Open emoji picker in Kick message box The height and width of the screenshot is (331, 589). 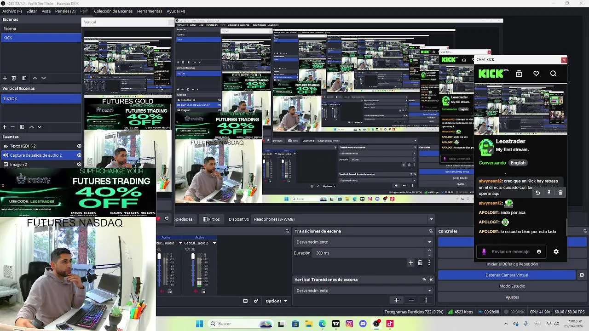[x=539, y=251]
